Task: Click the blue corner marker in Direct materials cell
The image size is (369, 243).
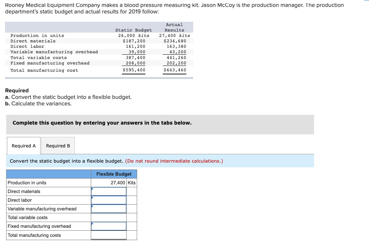Action: click(x=93, y=189)
